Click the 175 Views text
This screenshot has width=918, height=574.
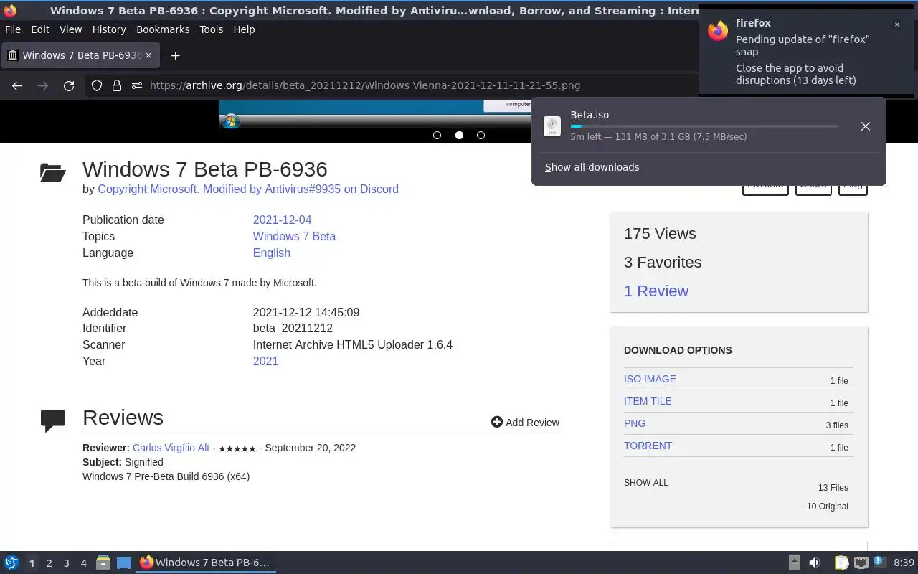pos(660,234)
